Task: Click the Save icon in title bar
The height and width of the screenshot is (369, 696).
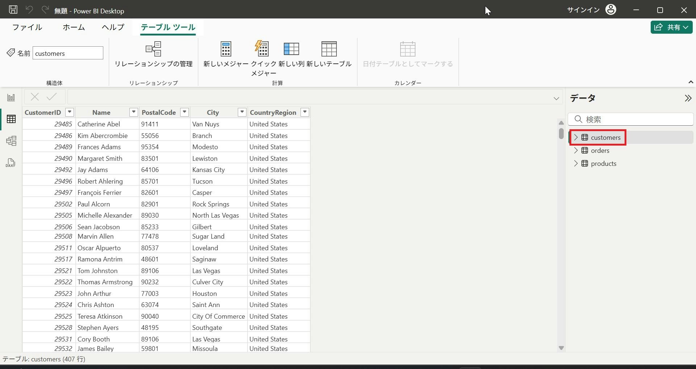Action: click(13, 10)
